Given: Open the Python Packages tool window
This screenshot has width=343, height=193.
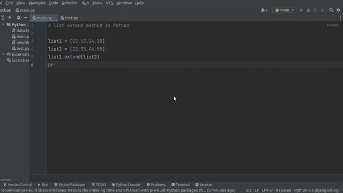Looking at the screenshot, I should coord(70,184).
